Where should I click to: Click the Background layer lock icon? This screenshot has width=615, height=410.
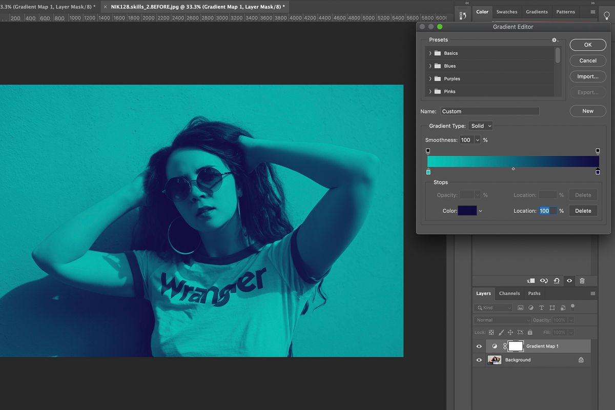581,360
